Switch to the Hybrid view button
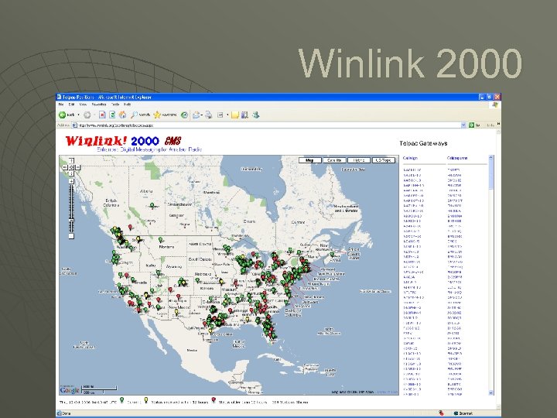Viewport: 557px width, 418px height. click(x=359, y=160)
